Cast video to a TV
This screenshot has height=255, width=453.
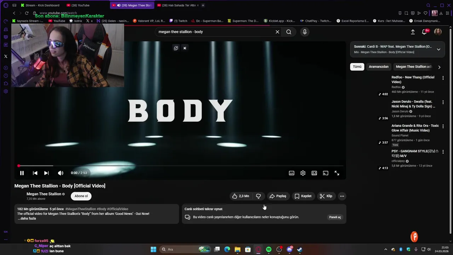click(326, 173)
